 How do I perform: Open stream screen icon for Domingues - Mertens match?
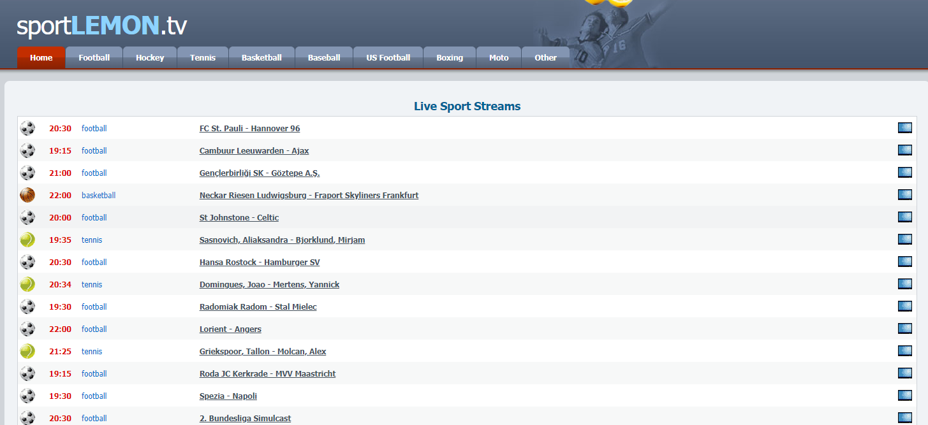[904, 284]
